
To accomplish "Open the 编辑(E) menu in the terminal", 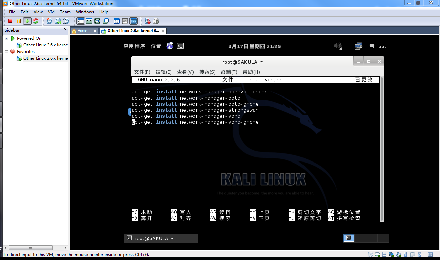I will (164, 72).
